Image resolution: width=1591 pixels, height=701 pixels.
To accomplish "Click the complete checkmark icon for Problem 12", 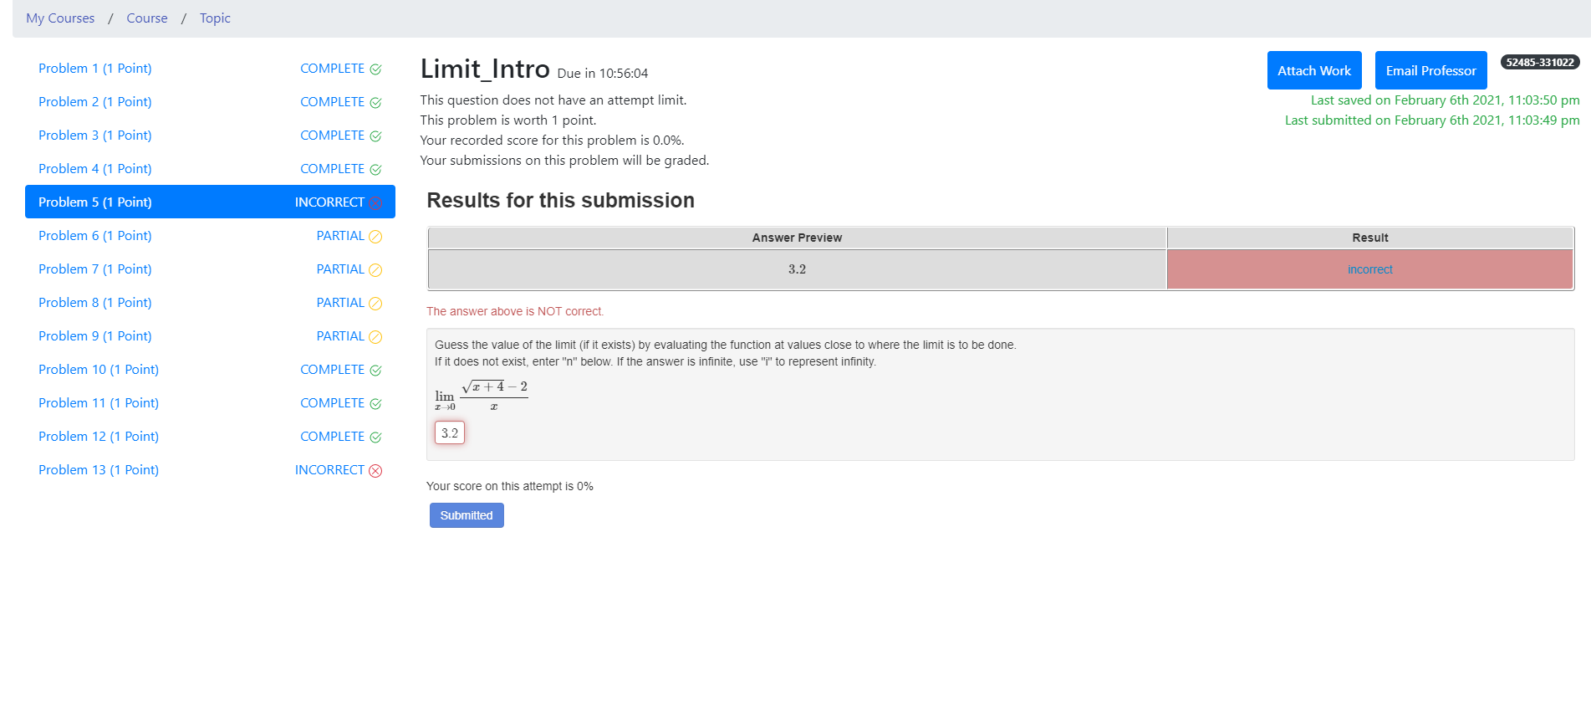I will (x=375, y=437).
